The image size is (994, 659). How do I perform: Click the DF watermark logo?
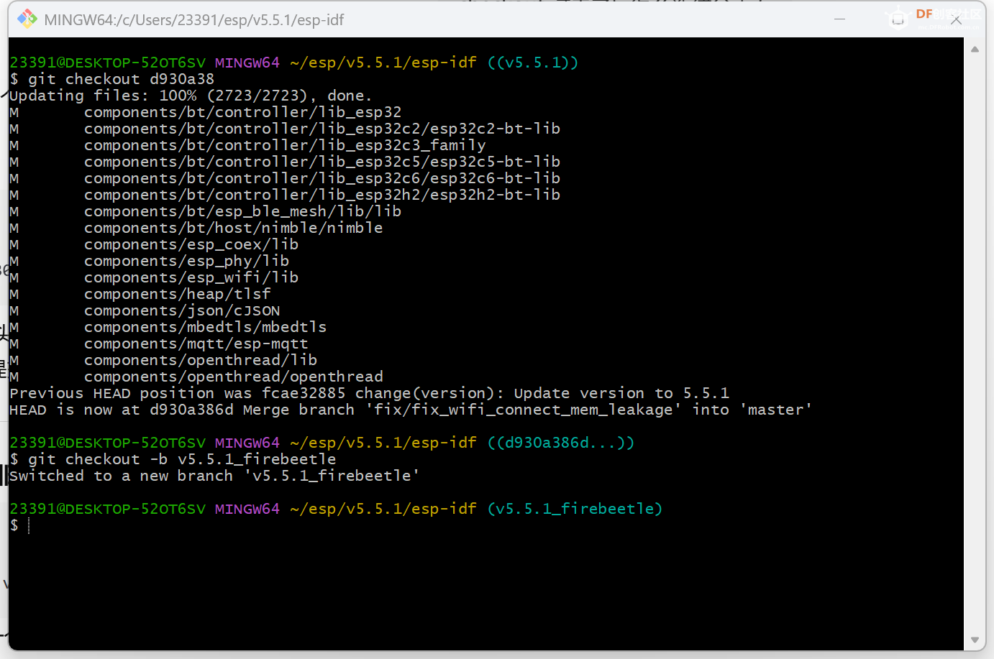click(924, 14)
